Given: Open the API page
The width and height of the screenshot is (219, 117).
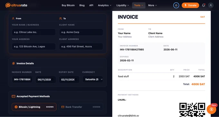Looking at the screenshot, I should [91, 5].
